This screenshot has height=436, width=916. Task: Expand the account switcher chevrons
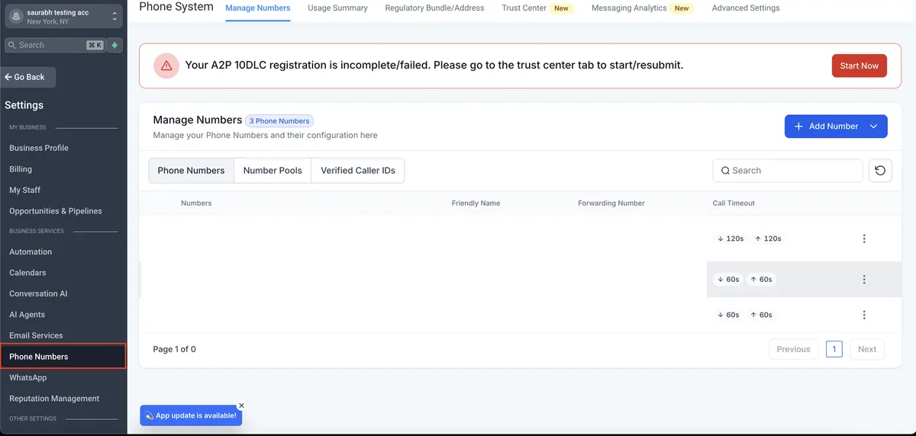pos(114,16)
